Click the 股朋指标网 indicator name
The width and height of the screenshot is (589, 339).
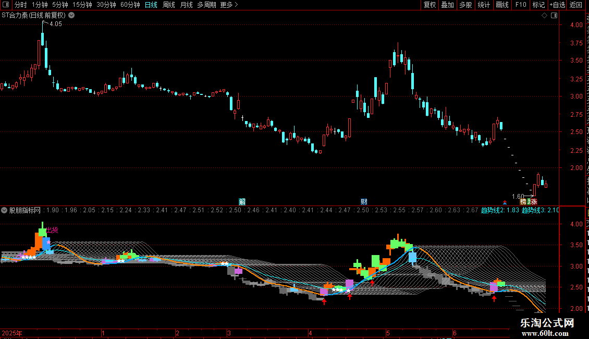[25, 211]
